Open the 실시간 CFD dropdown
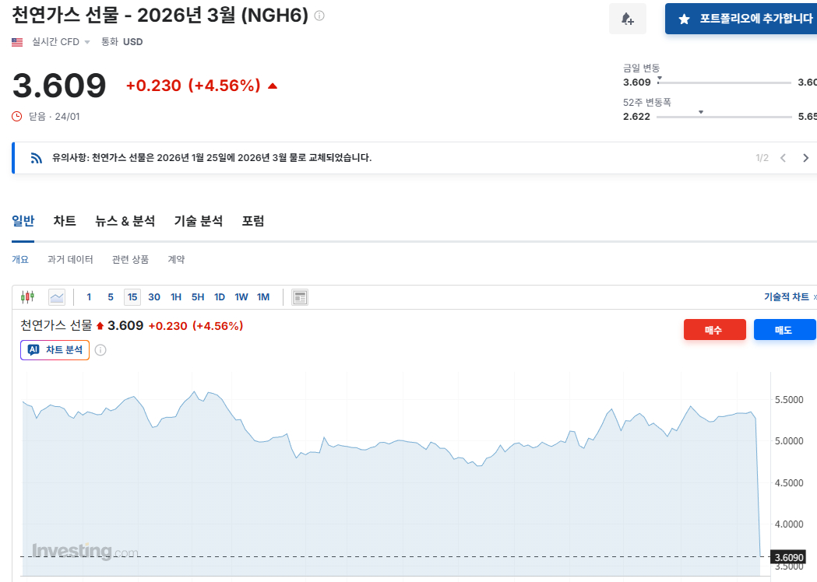Viewport: 817px width, 582px height. tap(61, 42)
